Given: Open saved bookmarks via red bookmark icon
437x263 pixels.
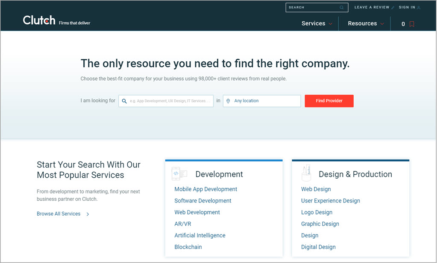Looking at the screenshot, I should click(412, 24).
